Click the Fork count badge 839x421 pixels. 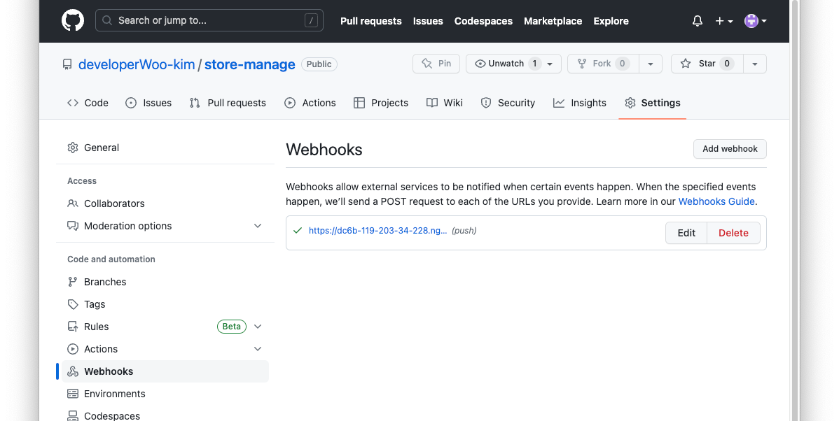click(623, 64)
